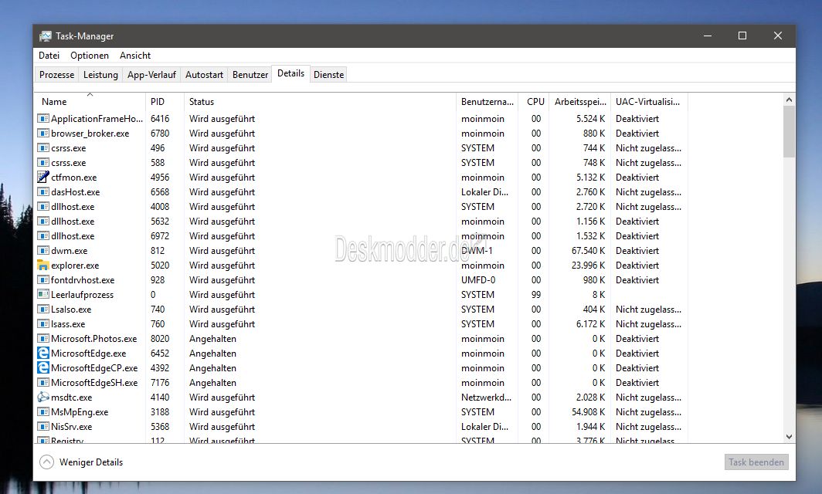Sort by the Arbeitsspeicher column header
The width and height of the screenshot is (822, 494).
(580, 102)
